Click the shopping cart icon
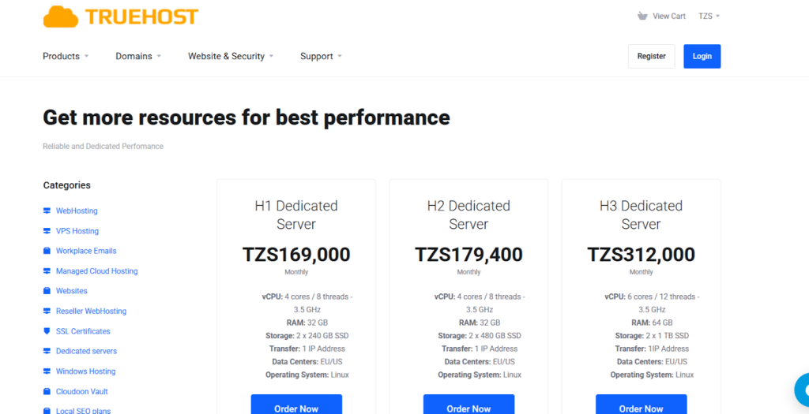The image size is (809, 414). 642,16
